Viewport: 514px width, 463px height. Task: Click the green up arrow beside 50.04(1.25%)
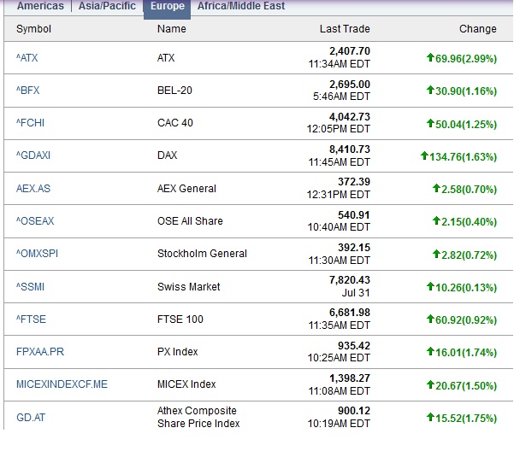click(x=430, y=123)
